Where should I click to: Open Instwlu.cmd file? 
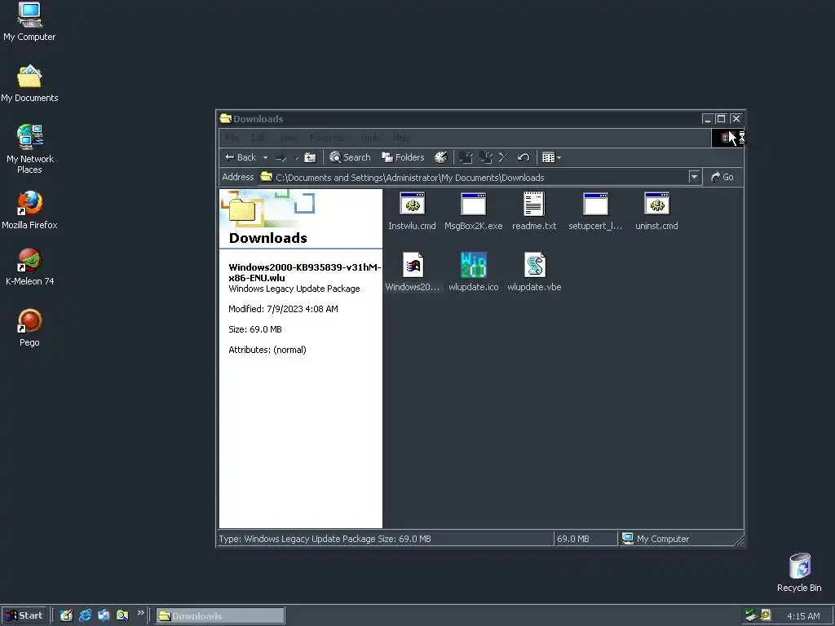point(412,211)
